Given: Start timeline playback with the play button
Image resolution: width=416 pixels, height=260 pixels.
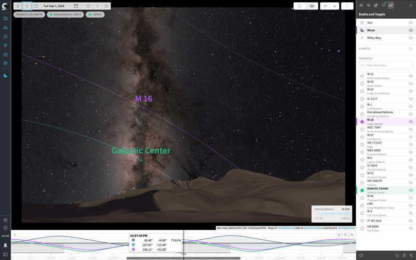Looking at the screenshot, I should (339, 235).
